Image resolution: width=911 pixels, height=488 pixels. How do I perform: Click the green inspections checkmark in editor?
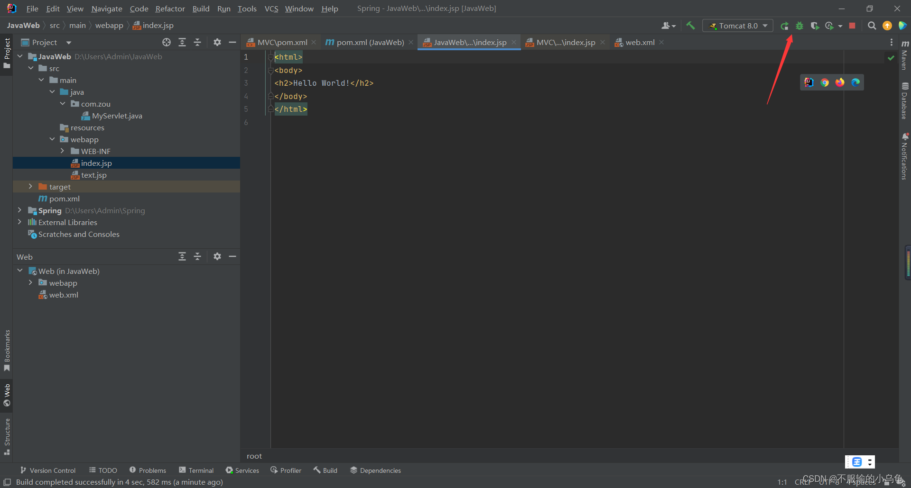891,58
